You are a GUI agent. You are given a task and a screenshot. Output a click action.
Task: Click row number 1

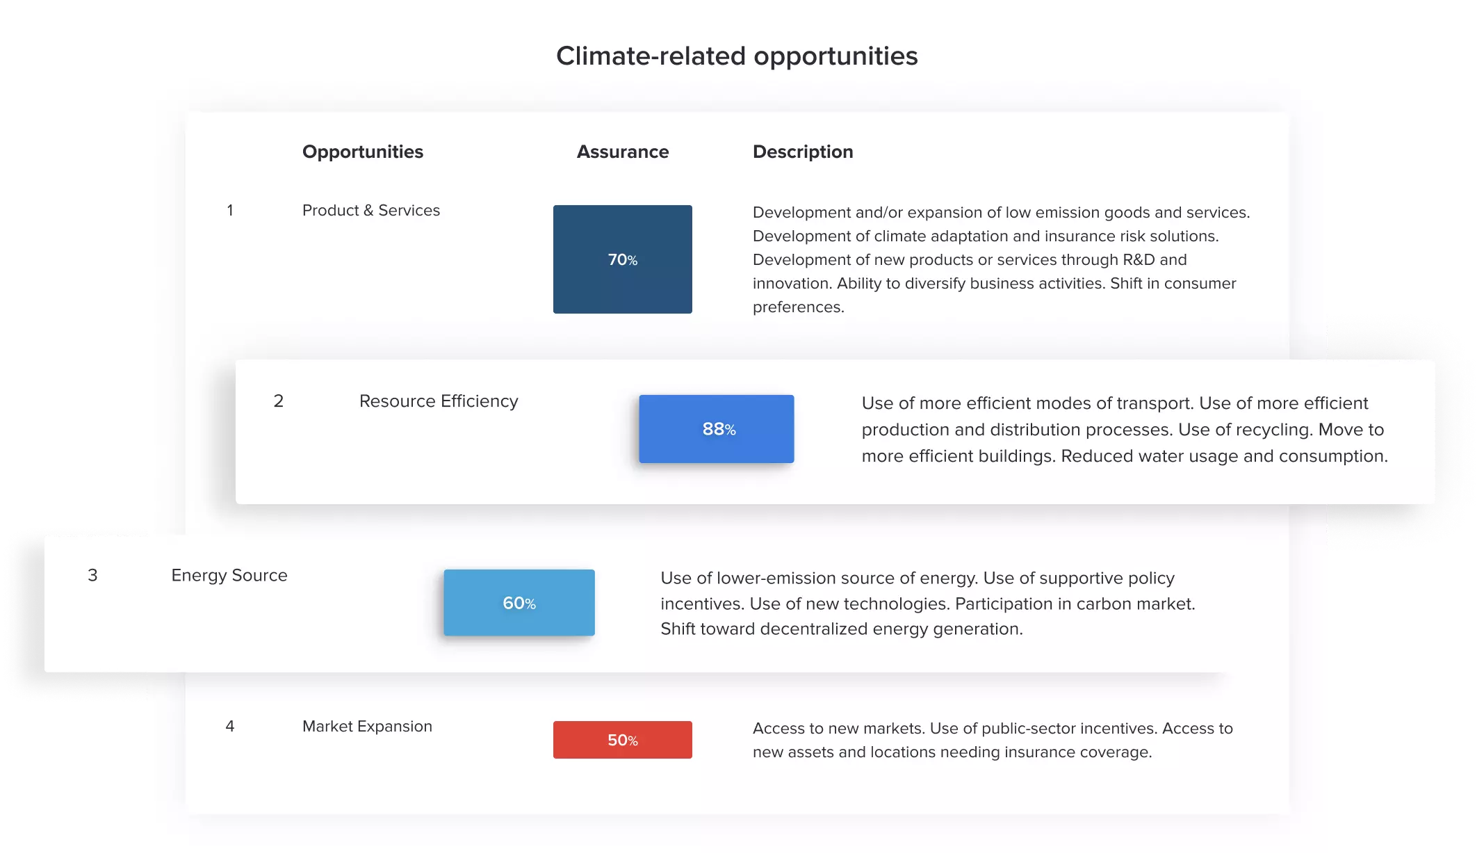coord(230,210)
